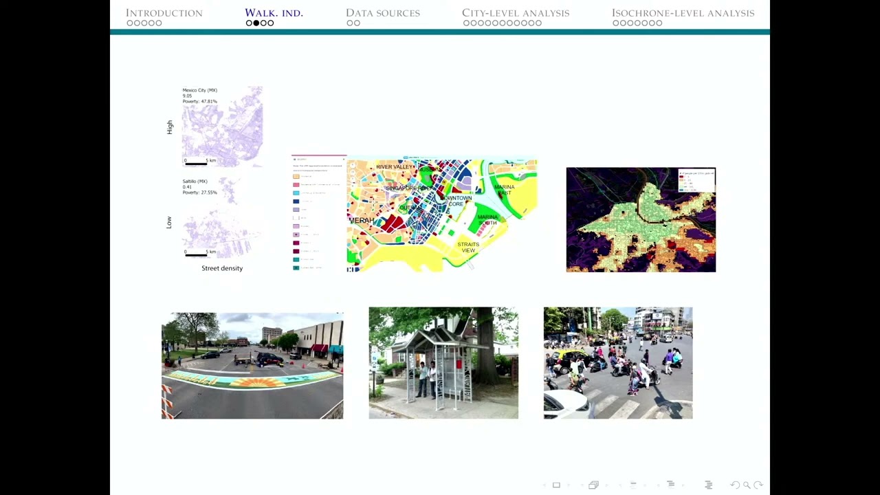Viewport: 880px width, 495px height.
Task: Click the dark purple population density map
Action: click(641, 220)
